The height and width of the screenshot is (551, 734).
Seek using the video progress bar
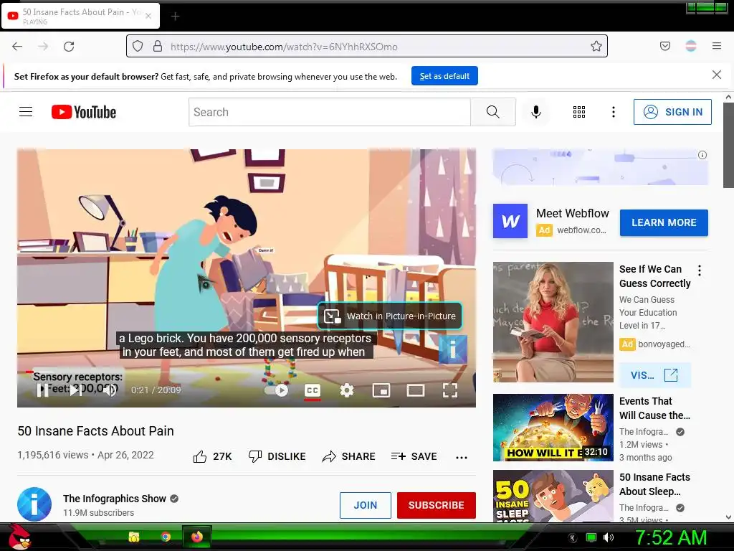tap(247, 372)
